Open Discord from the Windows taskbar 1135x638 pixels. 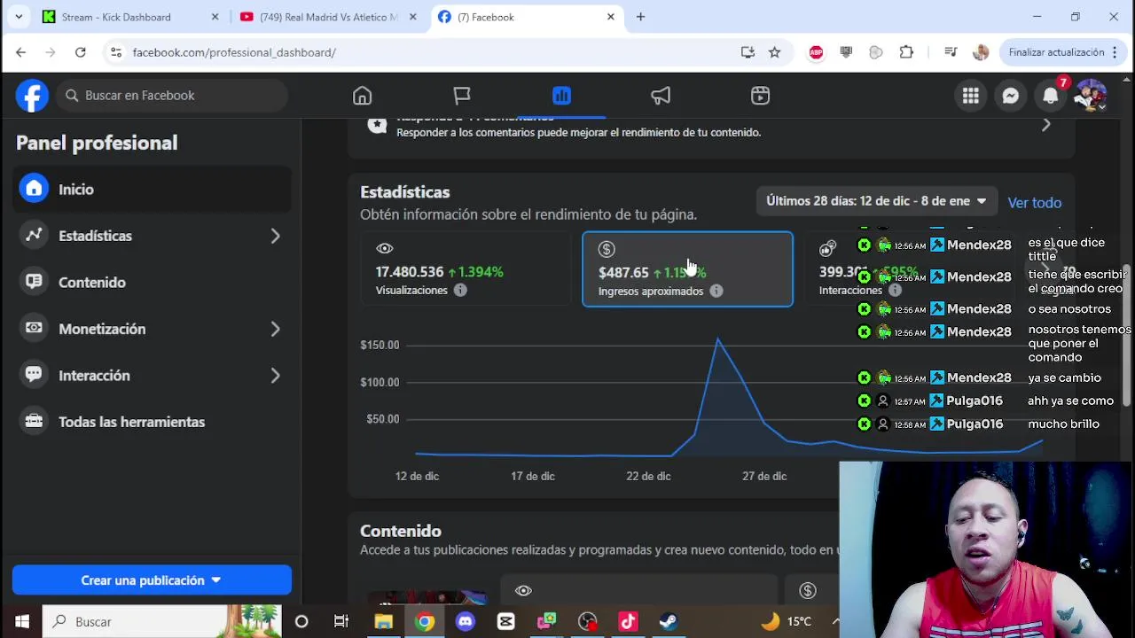click(466, 621)
